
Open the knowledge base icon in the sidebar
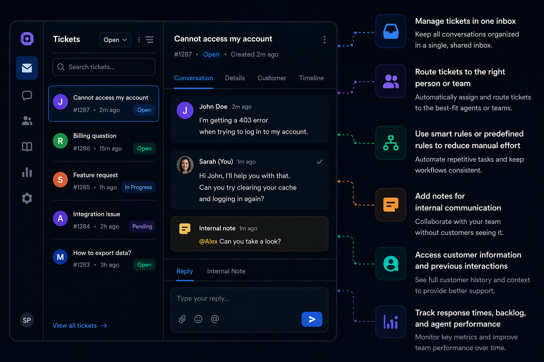click(x=27, y=146)
